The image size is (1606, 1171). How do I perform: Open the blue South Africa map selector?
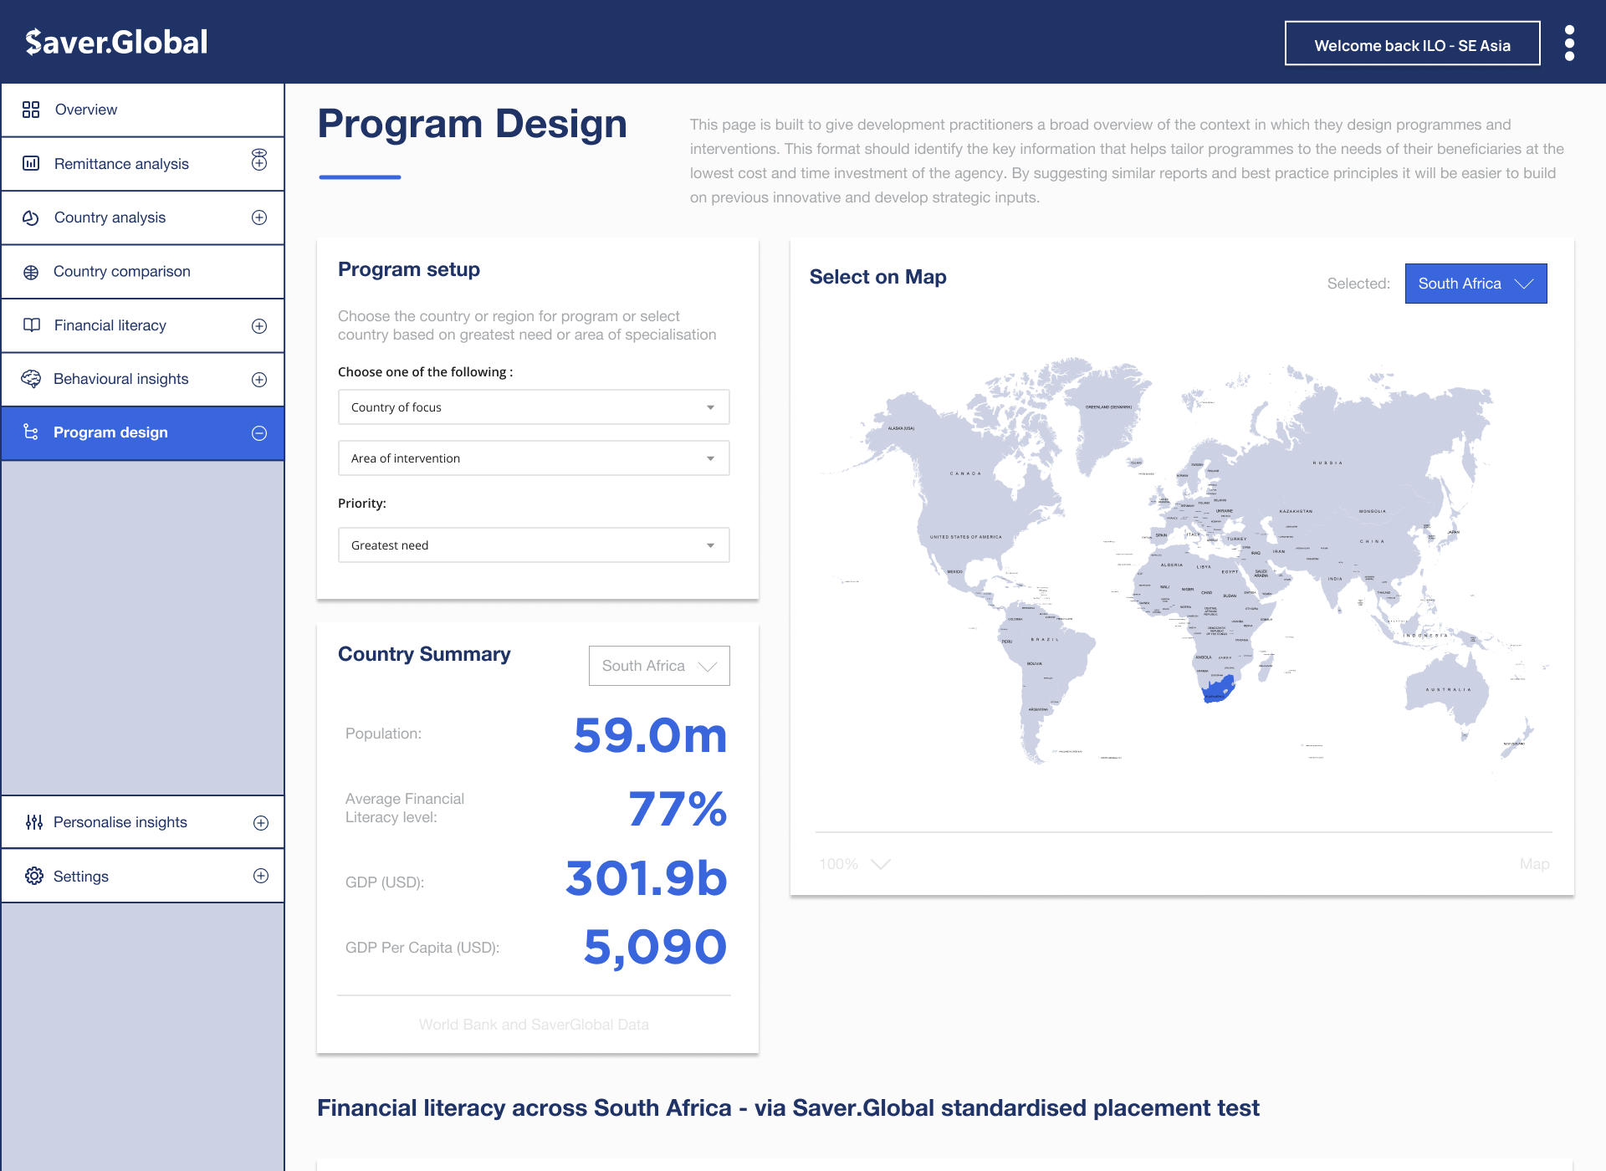(1476, 284)
